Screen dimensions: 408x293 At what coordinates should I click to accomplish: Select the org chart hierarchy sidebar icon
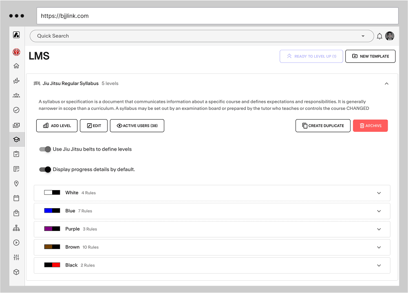click(x=16, y=227)
